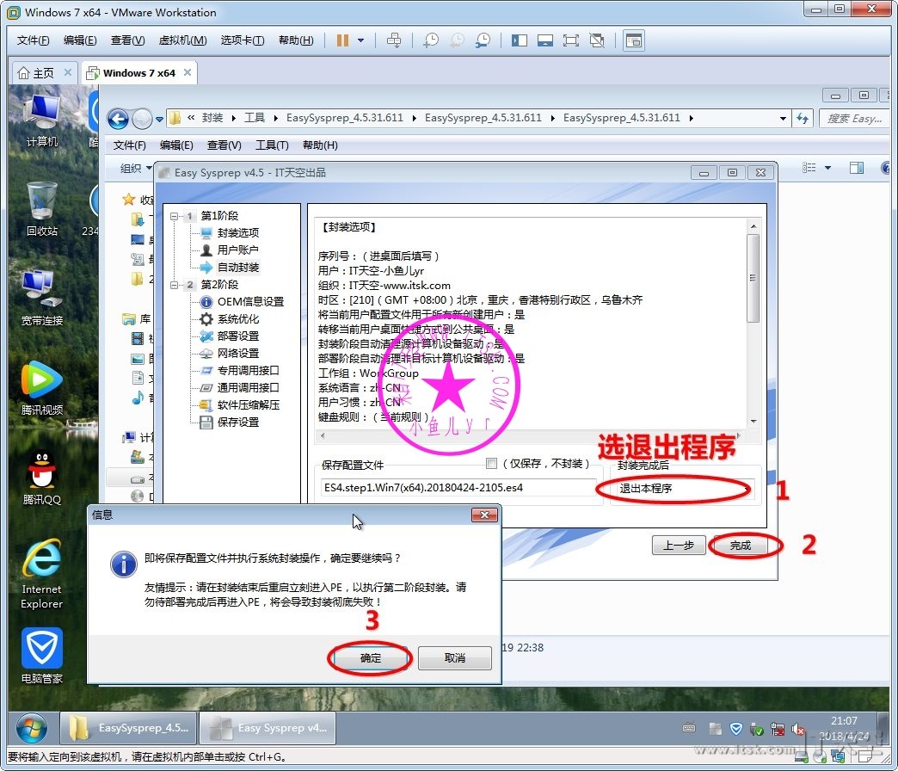This screenshot has width=898, height=771.
Task: Click 确定 in the 信息 dialog
Action: tap(370, 658)
